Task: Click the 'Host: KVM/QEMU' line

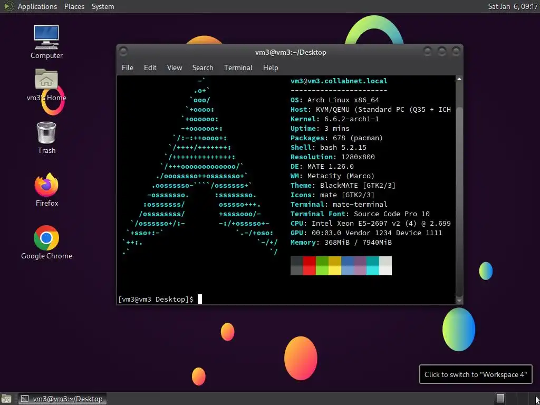Action: point(371,110)
